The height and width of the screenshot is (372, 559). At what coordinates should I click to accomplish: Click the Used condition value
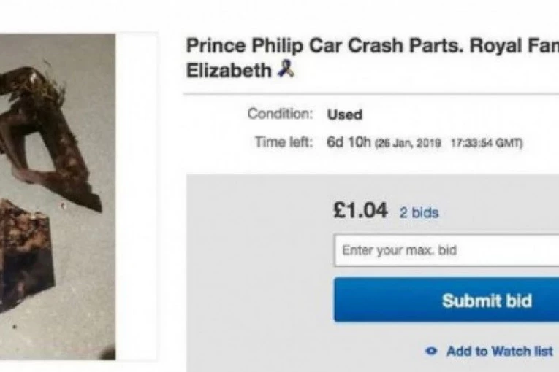[x=344, y=115]
